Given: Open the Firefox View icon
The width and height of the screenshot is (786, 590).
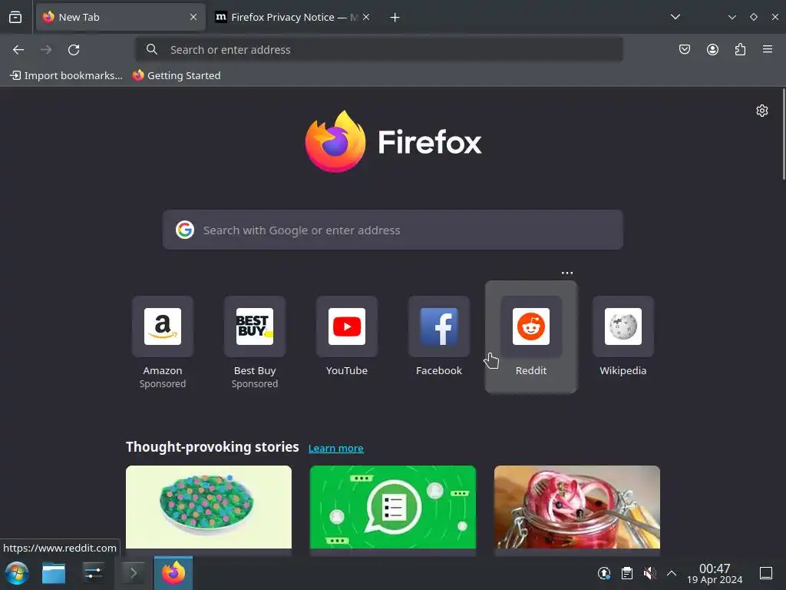Looking at the screenshot, I should pos(15,17).
